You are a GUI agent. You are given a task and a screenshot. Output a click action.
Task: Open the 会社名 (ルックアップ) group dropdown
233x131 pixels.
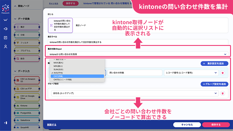135,93
